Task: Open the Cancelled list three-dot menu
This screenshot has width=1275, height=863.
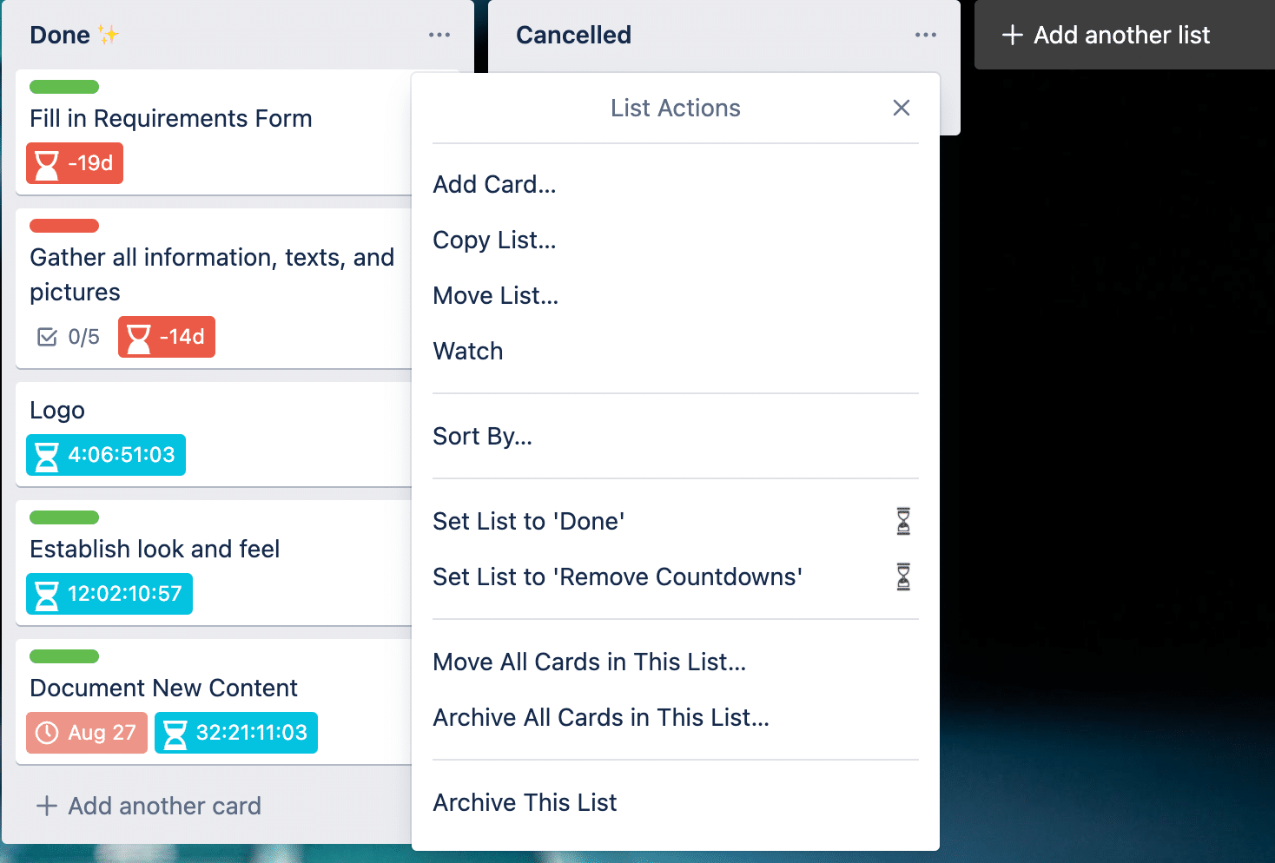Action: (x=926, y=35)
